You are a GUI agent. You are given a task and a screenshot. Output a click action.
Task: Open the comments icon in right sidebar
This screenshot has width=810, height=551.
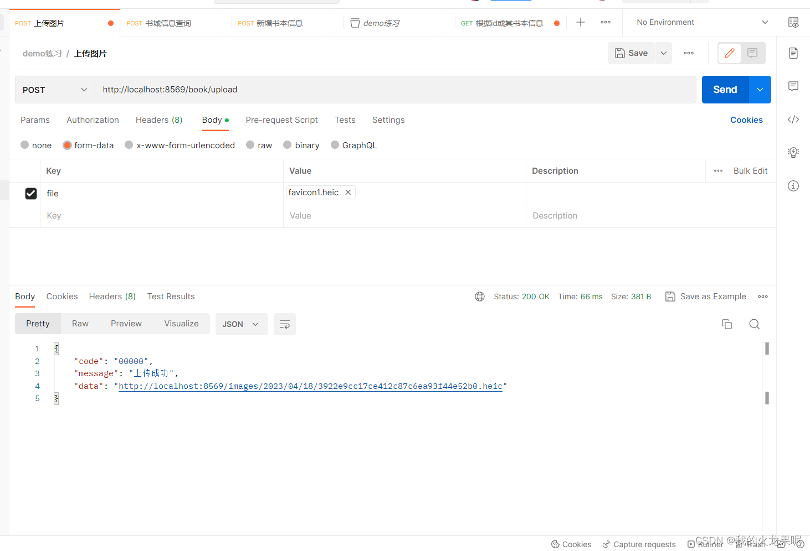pyautogui.click(x=793, y=86)
